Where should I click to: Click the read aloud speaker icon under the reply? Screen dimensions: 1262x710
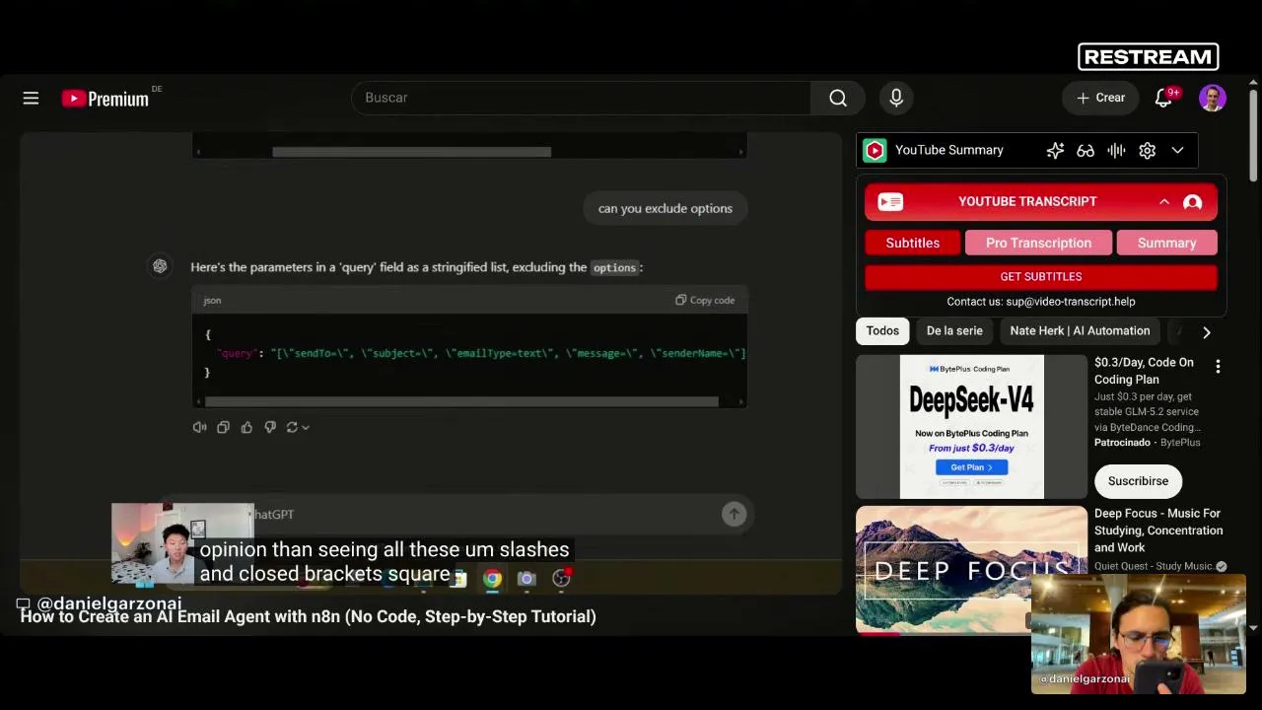pyautogui.click(x=199, y=427)
